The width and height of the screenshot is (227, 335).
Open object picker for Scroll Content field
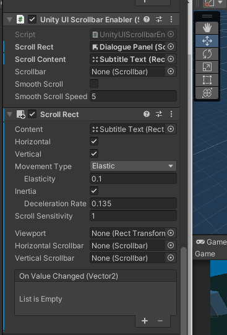pyautogui.click(x=171, y=59)
